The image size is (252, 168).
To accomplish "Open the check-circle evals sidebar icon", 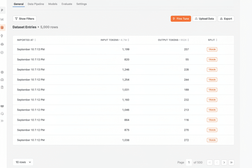I will (x=2, y=52).
